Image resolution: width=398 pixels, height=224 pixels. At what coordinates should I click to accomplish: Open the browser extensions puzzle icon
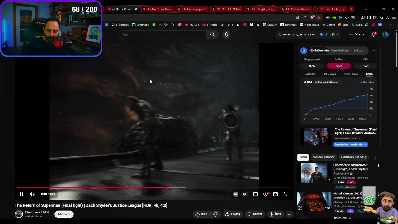click(x=347, y=17)
